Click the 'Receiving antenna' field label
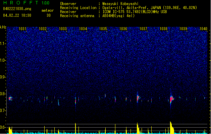Screen dimensions: 211x134 77,16
